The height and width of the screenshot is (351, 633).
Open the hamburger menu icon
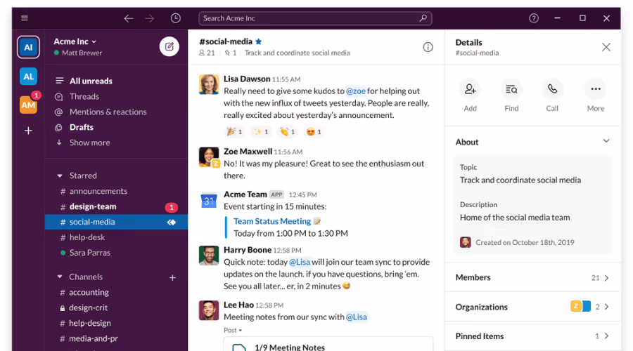tap(25, 18)
